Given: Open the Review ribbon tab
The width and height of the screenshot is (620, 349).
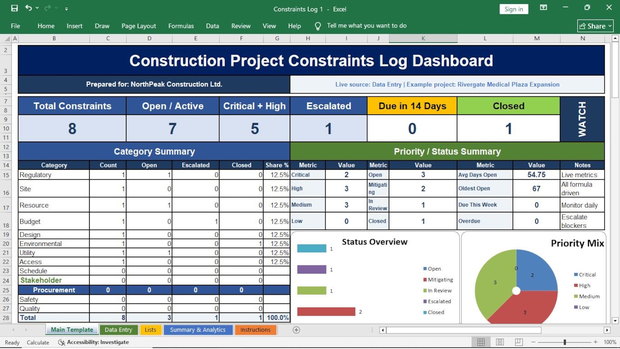Looking at the screenshot, I should tap(241, 26).
